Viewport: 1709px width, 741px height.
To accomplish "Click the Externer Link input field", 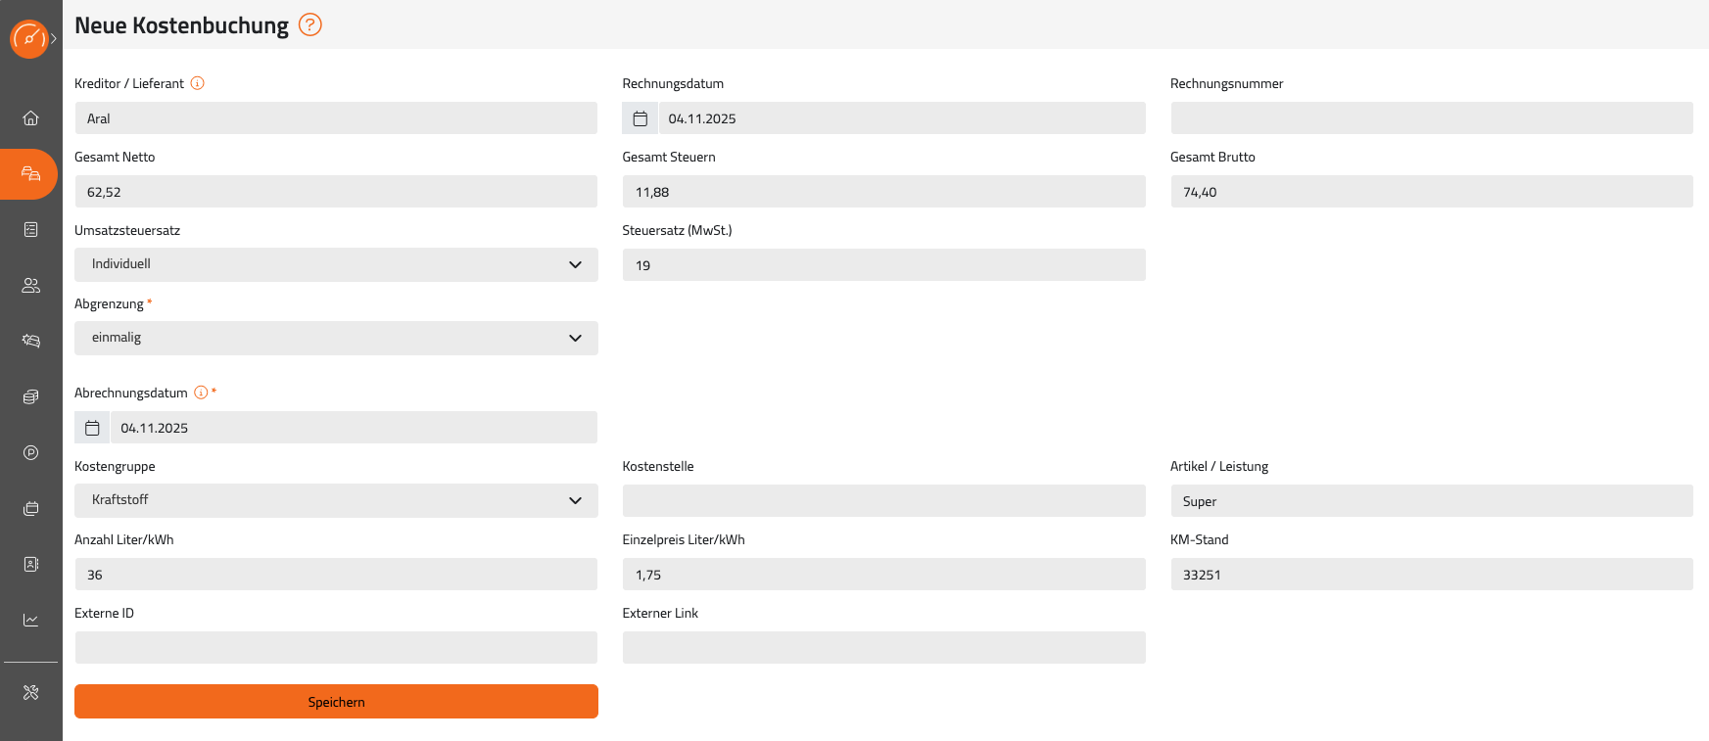I will click(883, 648).
